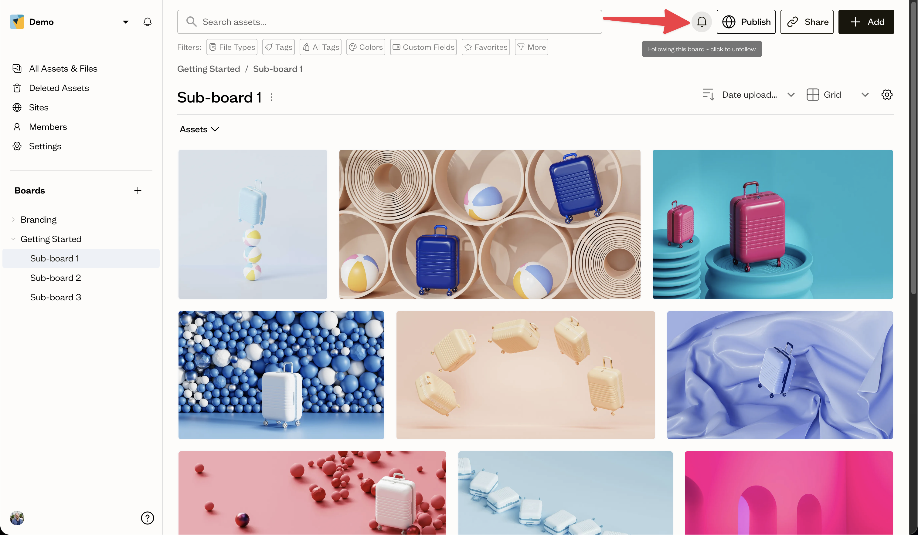The image size is (918, 535).
Task: Expand the Branding board chevron
Action: [x=13, y=220]
